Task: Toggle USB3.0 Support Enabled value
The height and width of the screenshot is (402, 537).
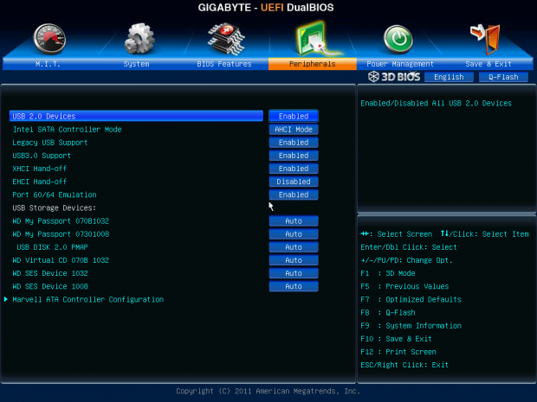Action: 294,156
